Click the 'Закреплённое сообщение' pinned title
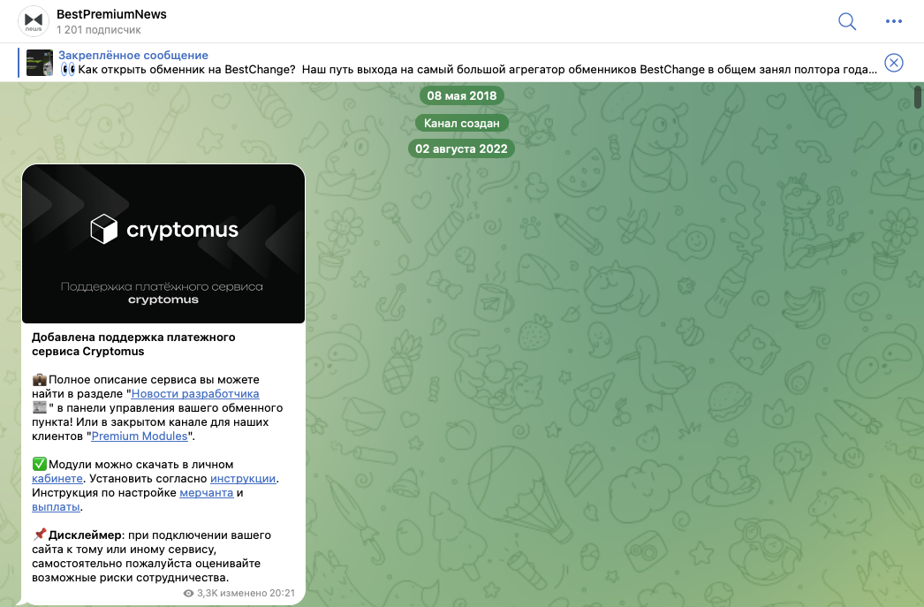 coord(133,56)
